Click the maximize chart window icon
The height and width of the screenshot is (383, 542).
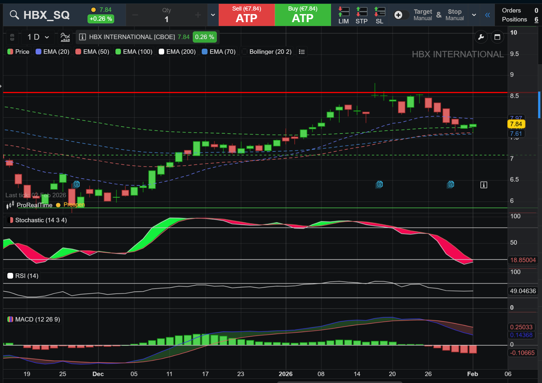point(497,37)
